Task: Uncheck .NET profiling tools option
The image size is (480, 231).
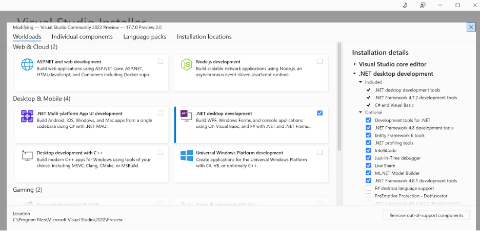Action: click(368, 143)
